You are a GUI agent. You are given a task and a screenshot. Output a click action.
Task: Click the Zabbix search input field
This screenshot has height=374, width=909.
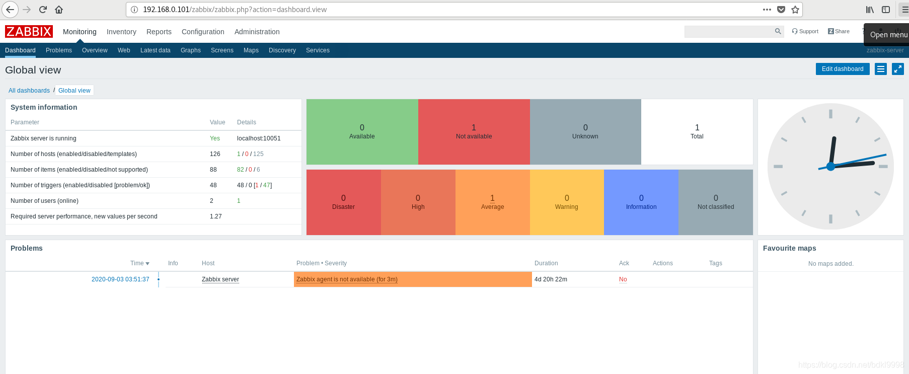[729, 31]
